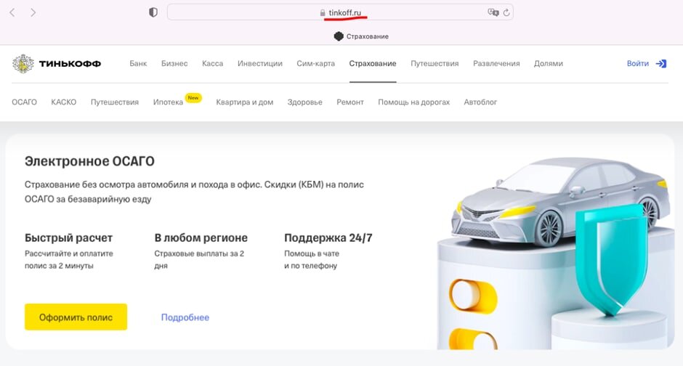Open the Касса section
The width and height of the screenshot is (683, 366).
click(x=213, y=63)
